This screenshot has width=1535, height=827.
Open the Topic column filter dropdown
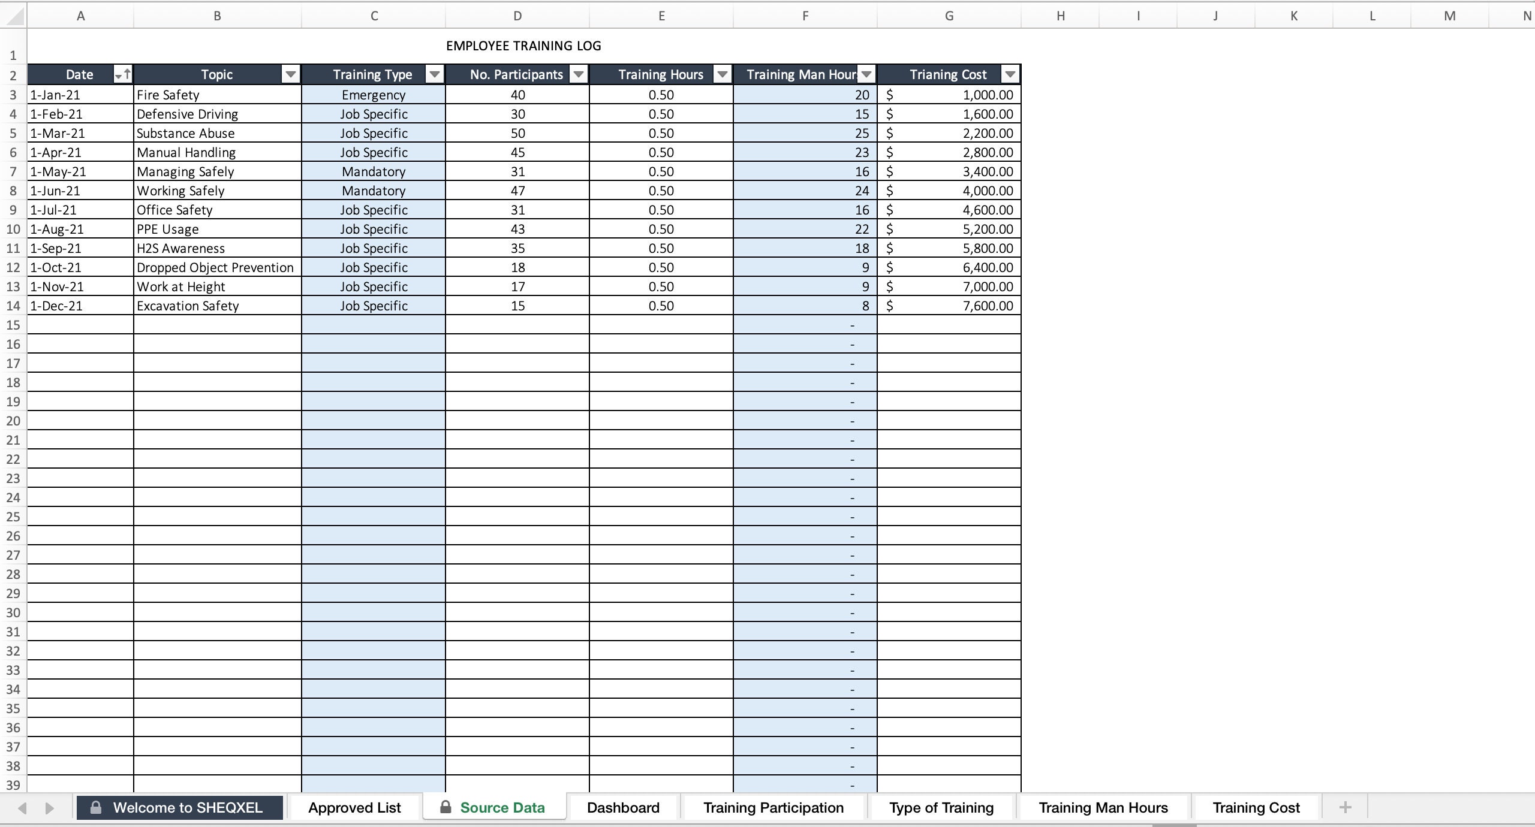coord(290,74)
